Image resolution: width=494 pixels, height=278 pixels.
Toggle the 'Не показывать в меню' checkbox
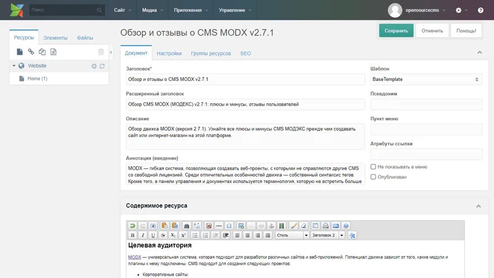pos(373,166)
